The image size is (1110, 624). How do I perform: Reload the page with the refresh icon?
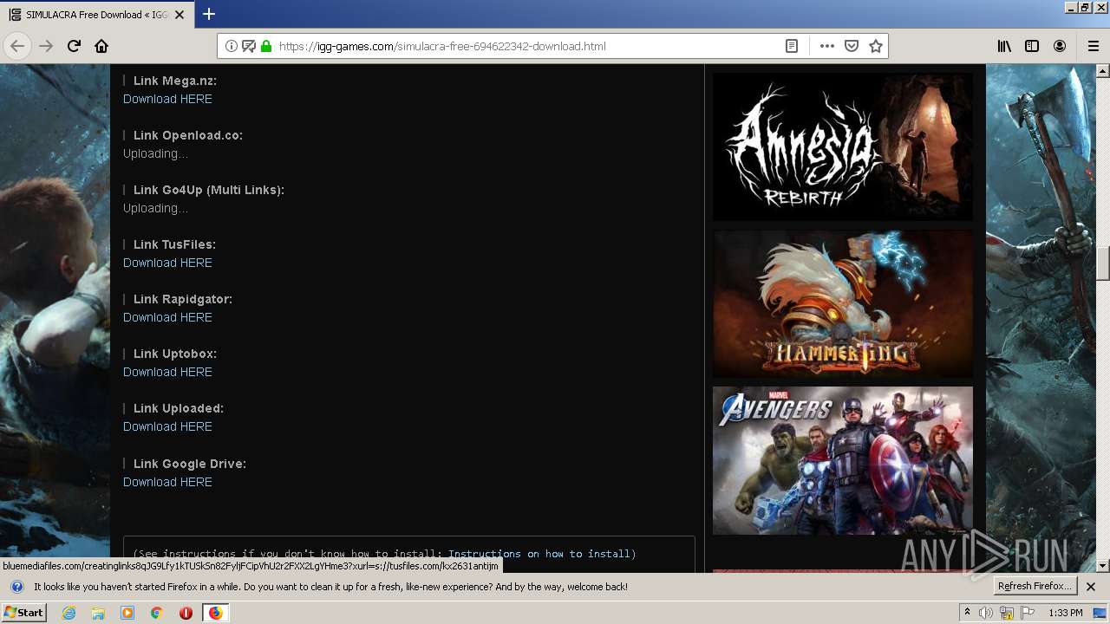pos(75,46)
